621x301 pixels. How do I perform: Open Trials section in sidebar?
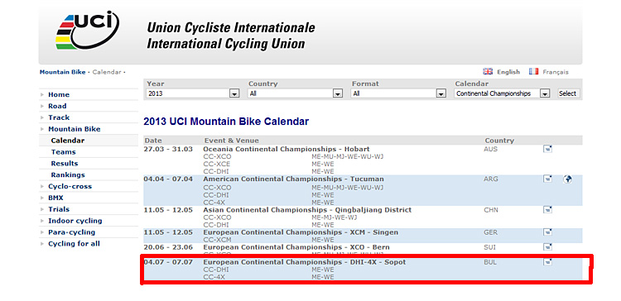(59, 209)
